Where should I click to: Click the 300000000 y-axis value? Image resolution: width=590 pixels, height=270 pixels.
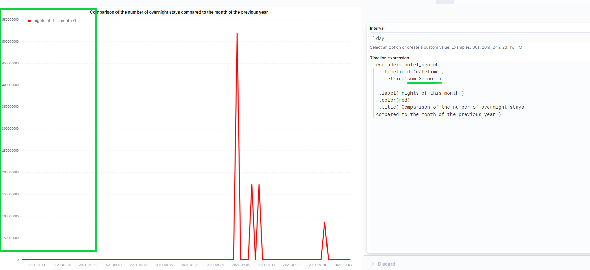click(x=10, y=129)
